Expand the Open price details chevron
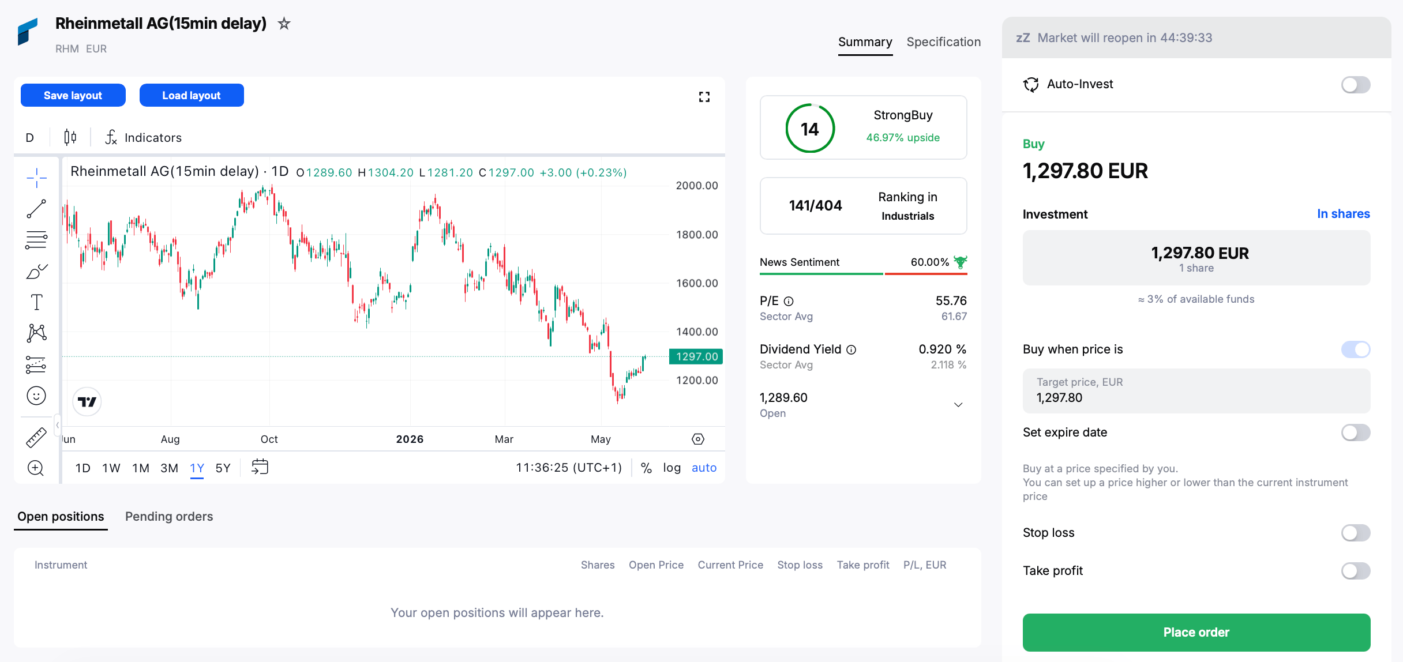The height and width of the screenshot is (662, 1403). click(x=958, y=405)
